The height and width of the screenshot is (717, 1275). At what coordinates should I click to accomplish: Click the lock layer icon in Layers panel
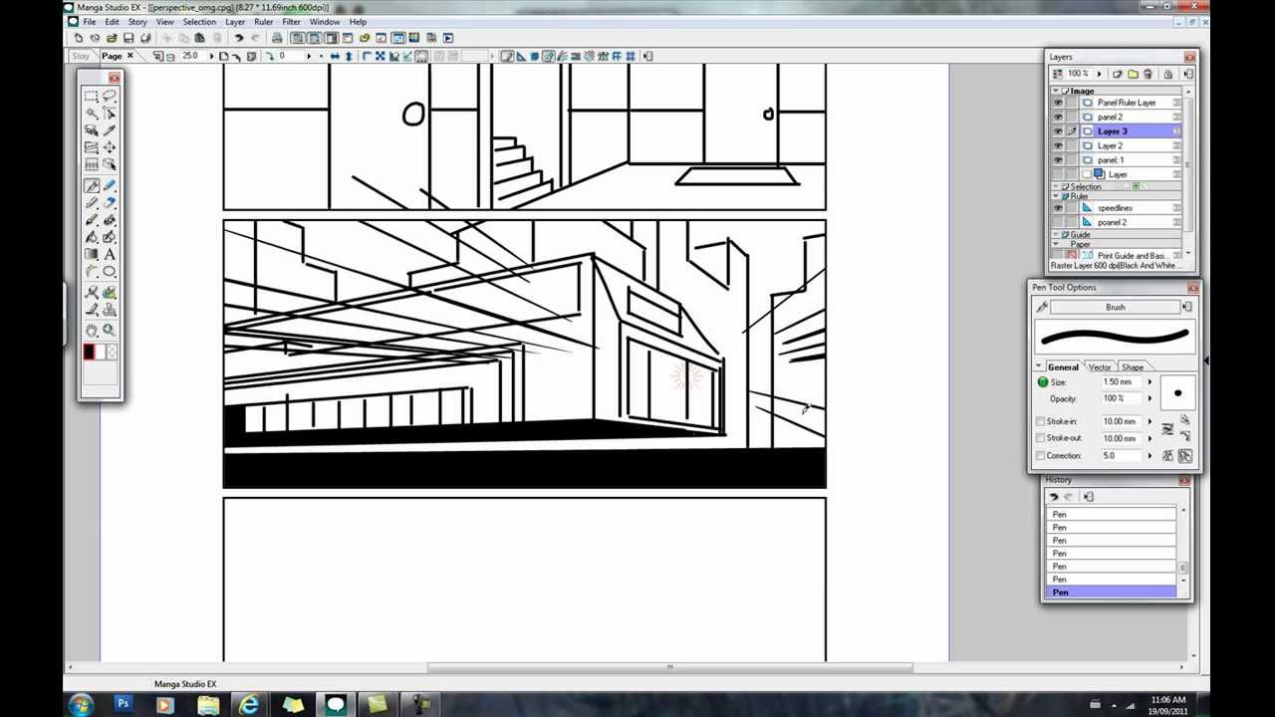[x=1168, y=74]
